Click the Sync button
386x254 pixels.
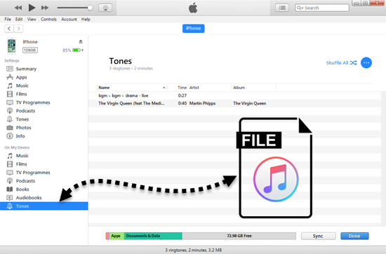(x=319, y=236)
